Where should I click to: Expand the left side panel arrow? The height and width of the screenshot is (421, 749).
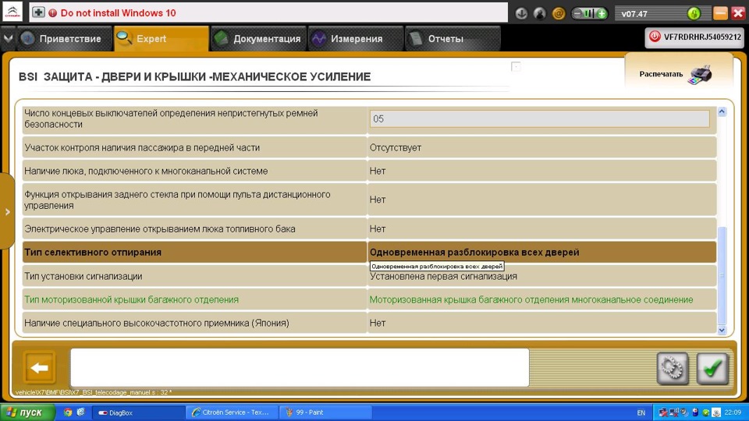(x=7, y=211)
